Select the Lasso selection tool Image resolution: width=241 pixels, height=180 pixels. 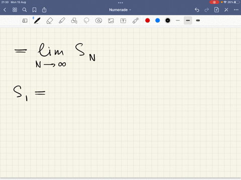point(86,20)
